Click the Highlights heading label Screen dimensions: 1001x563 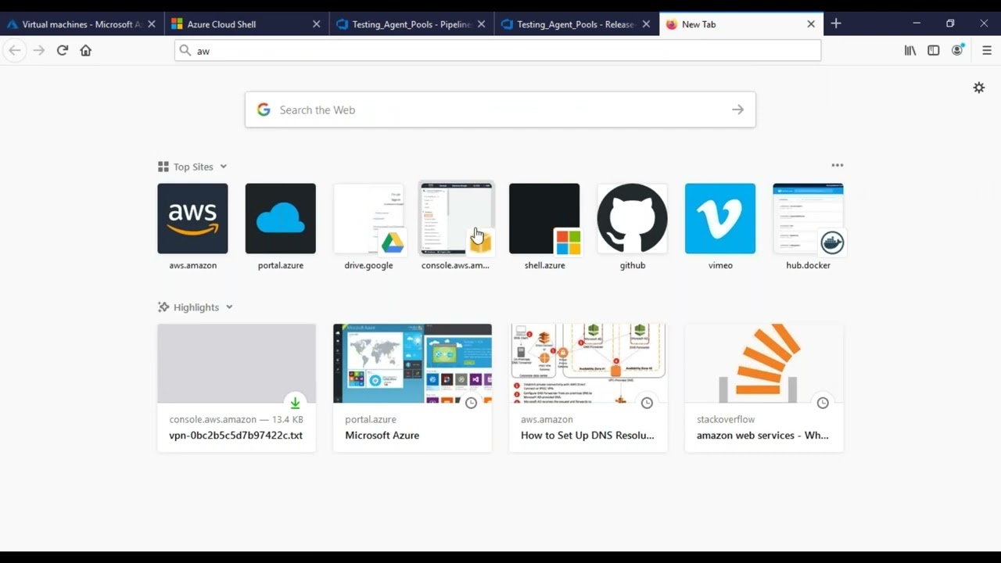tap(196, 307)
